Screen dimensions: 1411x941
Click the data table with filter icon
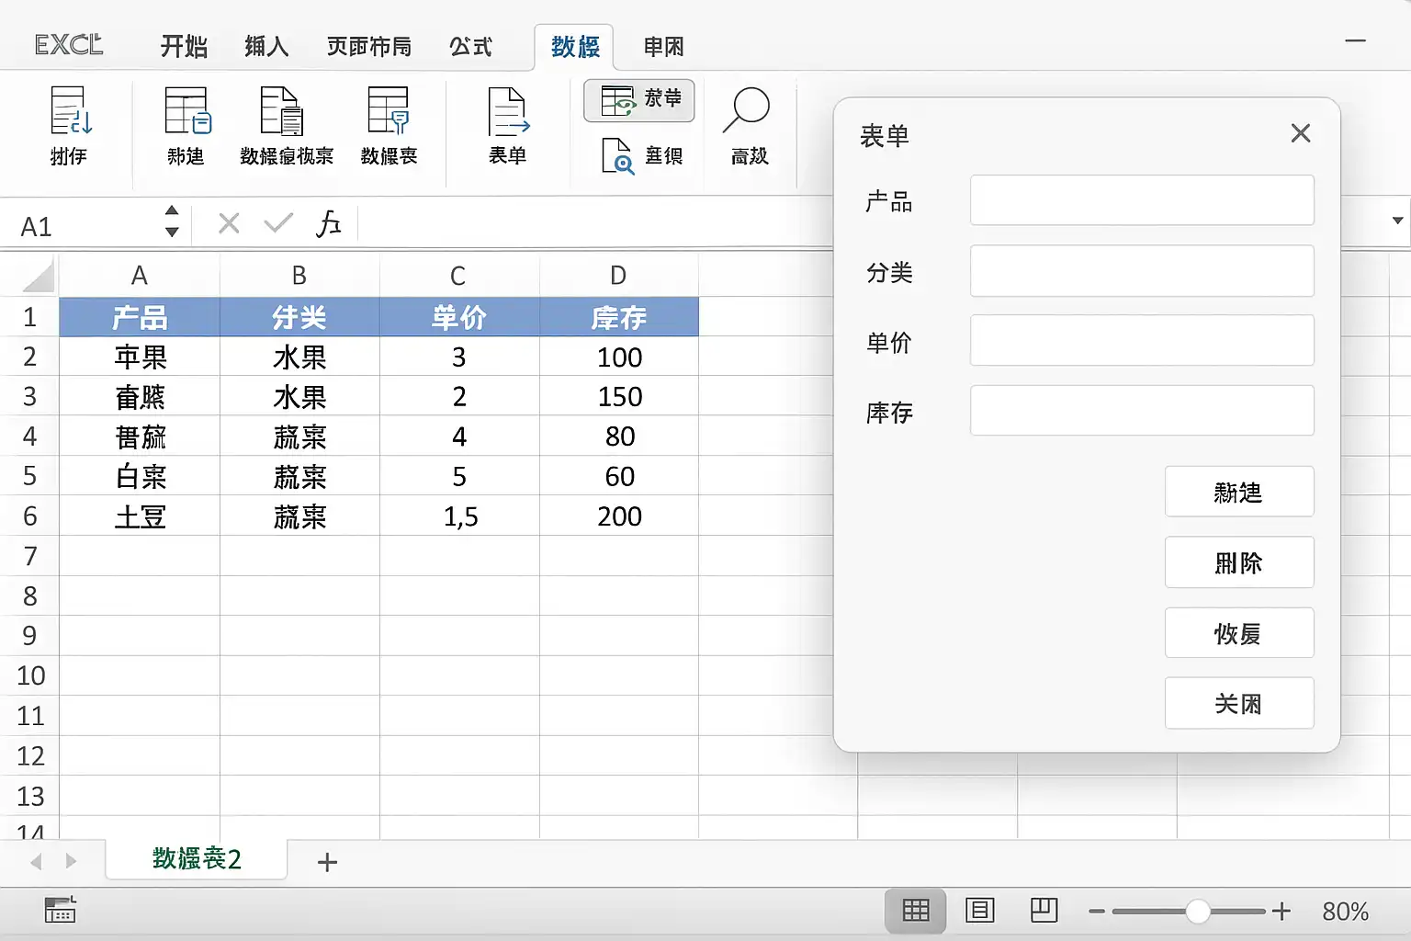tap(388, 111)
